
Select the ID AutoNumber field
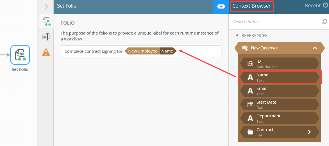[280, 64]
